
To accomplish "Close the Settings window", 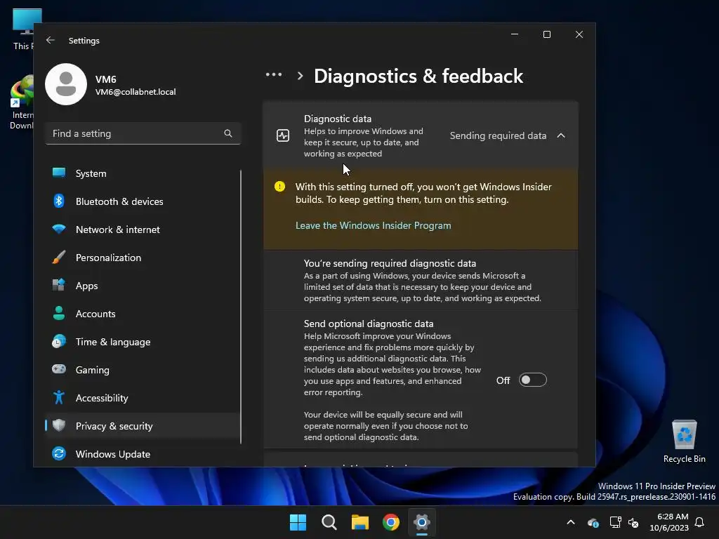I will tap(579, 34).
